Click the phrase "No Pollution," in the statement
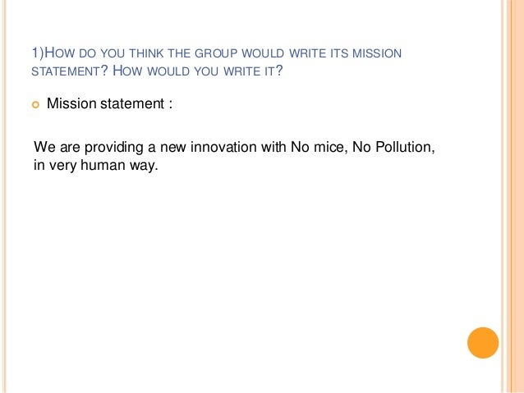Image resolution: width=524 pixels, height=393 pixels. [393, 147]
